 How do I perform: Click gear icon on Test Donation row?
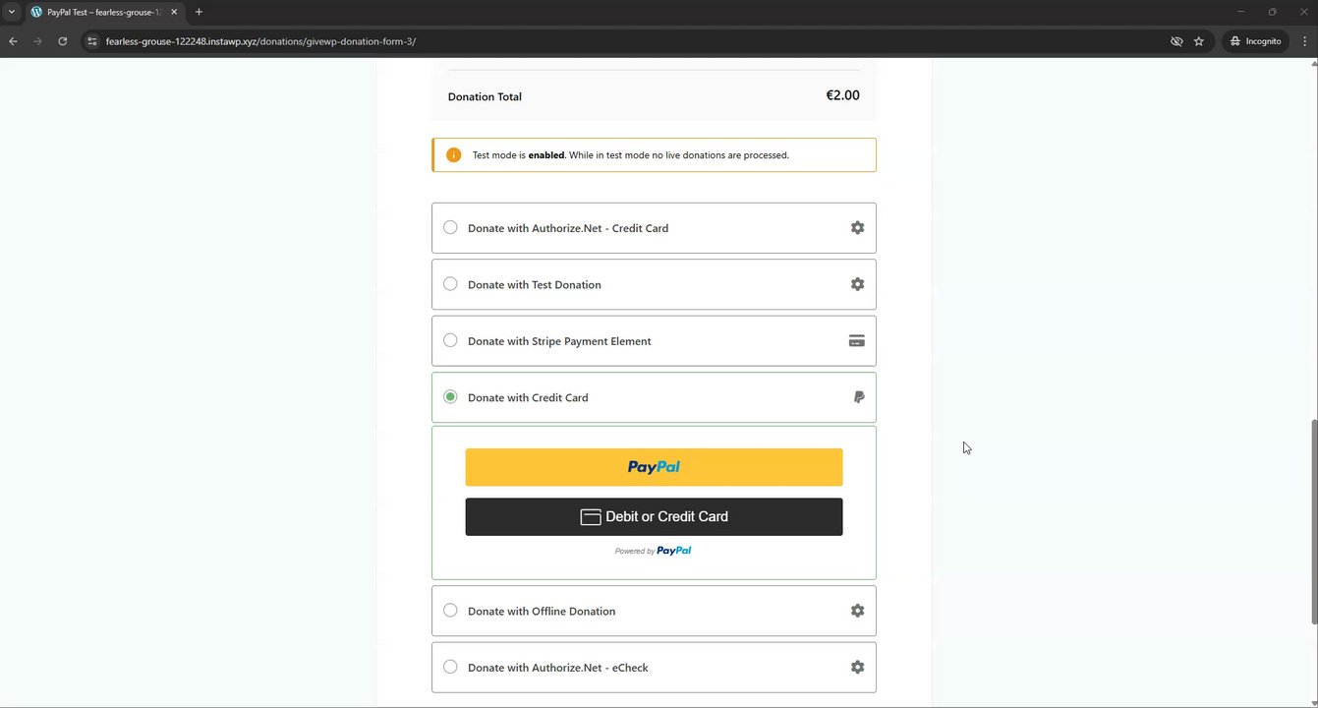click(857, 284)
